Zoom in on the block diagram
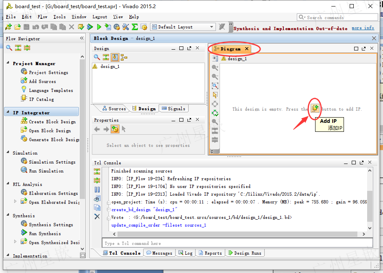 tap(215, 68)
